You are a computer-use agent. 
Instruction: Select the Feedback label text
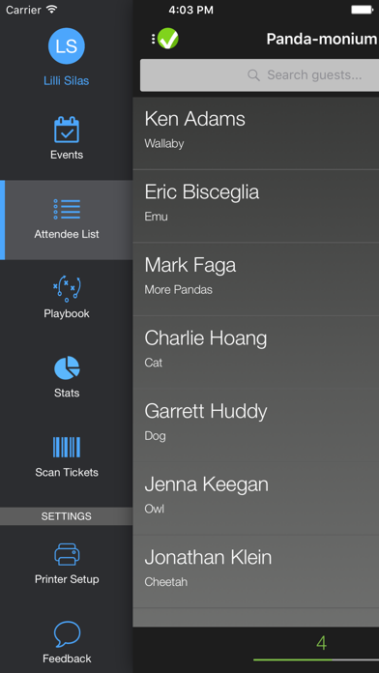[x=67, y=658]
